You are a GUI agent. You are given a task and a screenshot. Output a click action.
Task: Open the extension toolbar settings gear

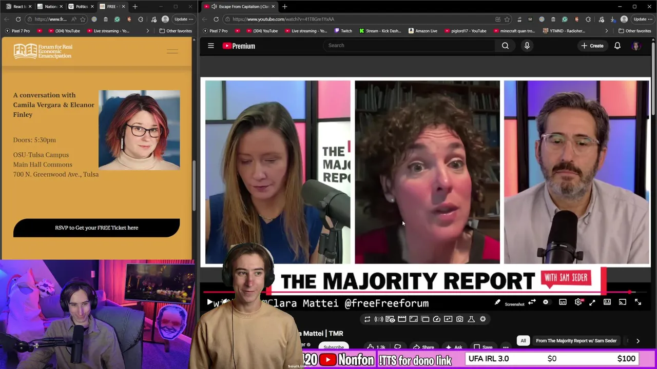(482, 319)
